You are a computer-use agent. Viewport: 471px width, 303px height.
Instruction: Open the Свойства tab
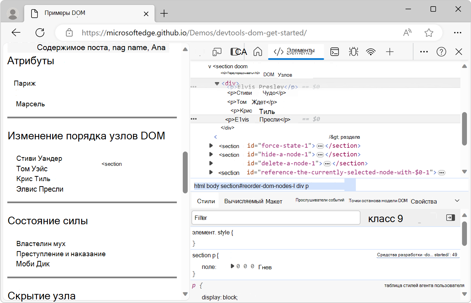(x=424, y=201)
